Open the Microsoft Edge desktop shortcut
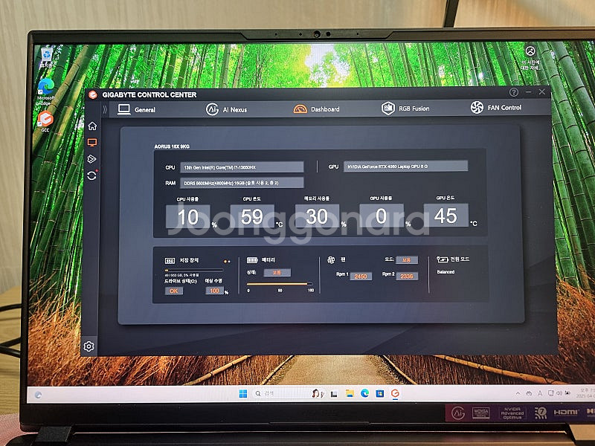The width and height of the screenshot is (595, 446). click(46, 92)
